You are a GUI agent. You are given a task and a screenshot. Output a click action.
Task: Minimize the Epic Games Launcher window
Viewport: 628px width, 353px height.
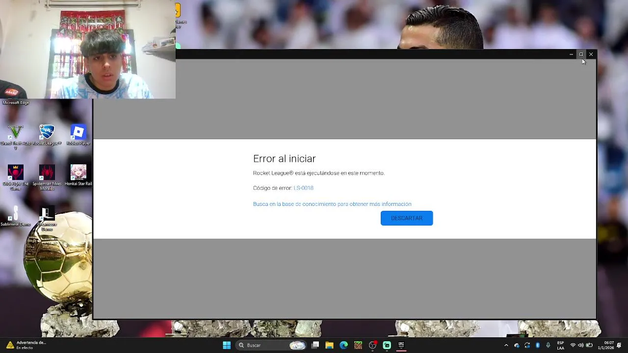(571, 54)
